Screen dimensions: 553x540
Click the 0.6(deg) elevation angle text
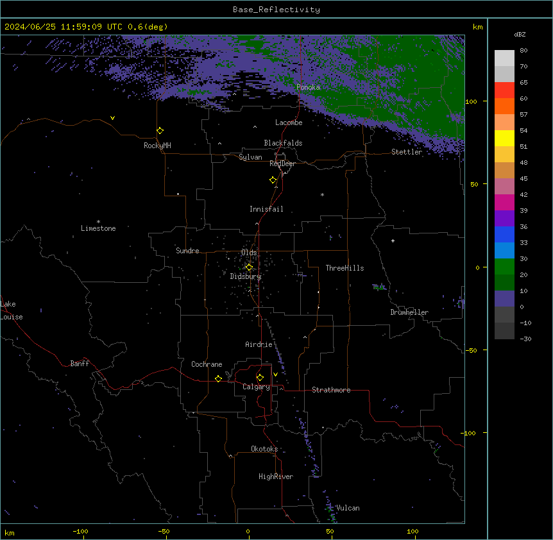[148, 27]
